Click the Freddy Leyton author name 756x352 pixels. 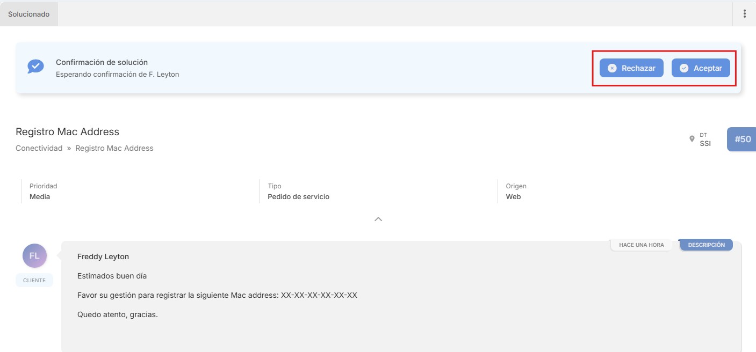(103, 256)
